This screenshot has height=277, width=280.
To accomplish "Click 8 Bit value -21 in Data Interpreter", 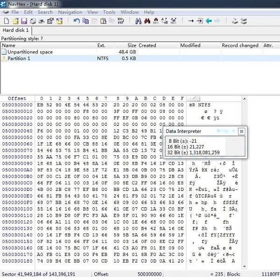I will pos(193,141).
